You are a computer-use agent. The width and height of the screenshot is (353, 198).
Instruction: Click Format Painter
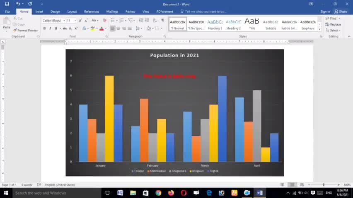[x=25, y=30]
